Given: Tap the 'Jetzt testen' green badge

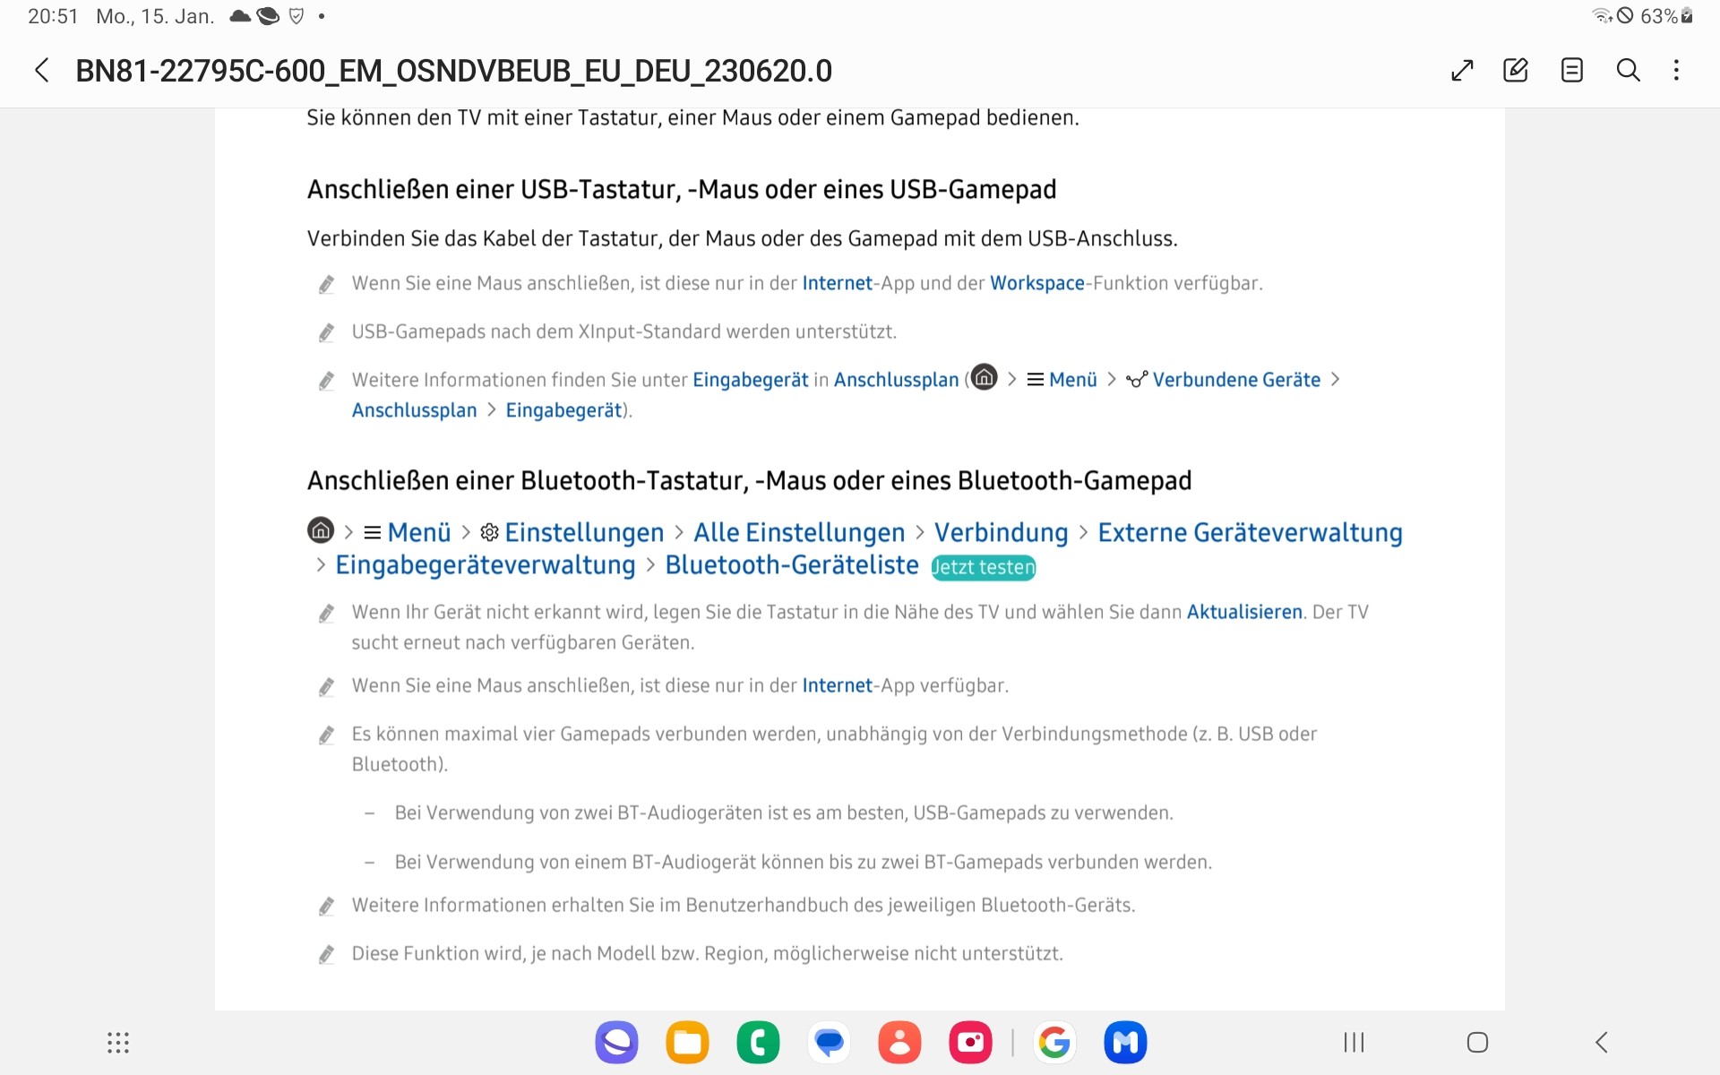Looking at the screenshot, I should point(983,567).
